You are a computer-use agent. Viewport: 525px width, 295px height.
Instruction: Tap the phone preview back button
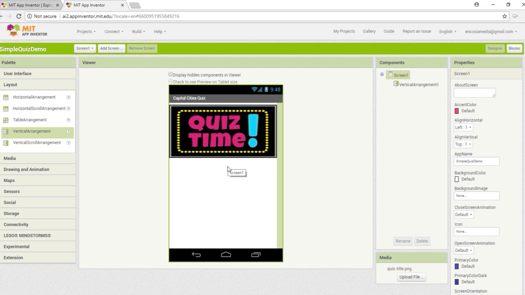pyautogui.click(x=196, y=255)
